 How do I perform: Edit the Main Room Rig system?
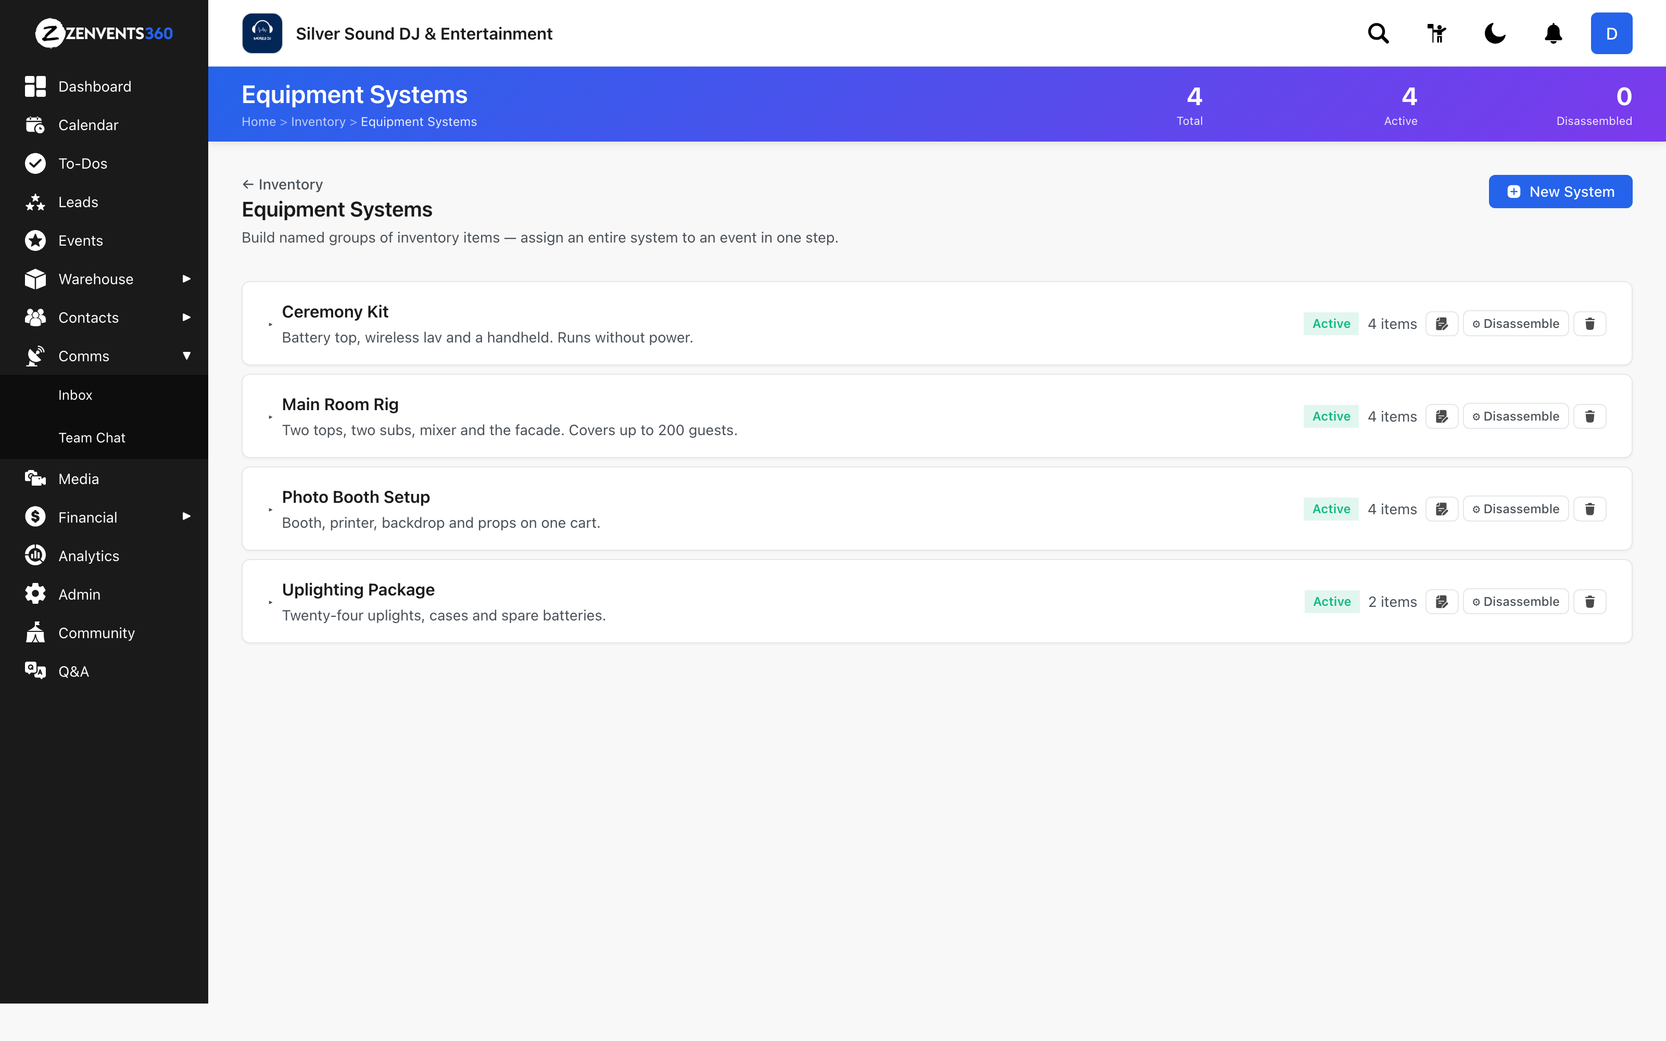(1442, 416)
